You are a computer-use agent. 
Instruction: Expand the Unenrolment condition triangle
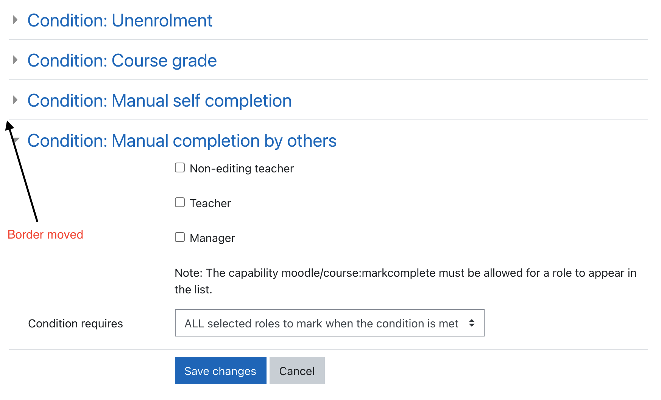tap(15, 20)
